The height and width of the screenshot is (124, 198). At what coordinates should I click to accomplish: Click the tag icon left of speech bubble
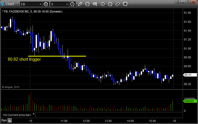click(118, 4)
